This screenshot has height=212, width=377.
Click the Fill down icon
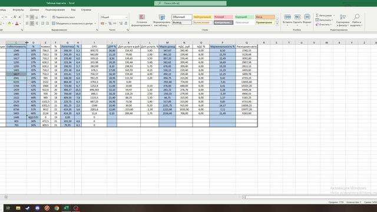click(317, 20)
